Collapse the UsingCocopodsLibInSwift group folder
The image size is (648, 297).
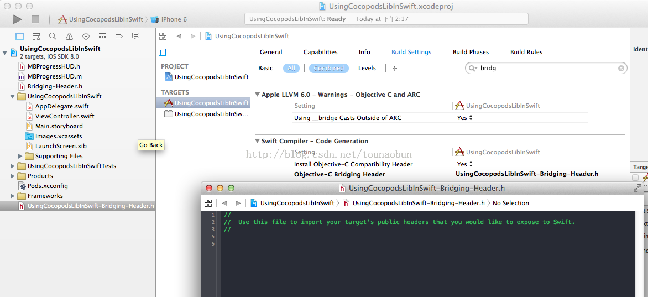point(13,96)
